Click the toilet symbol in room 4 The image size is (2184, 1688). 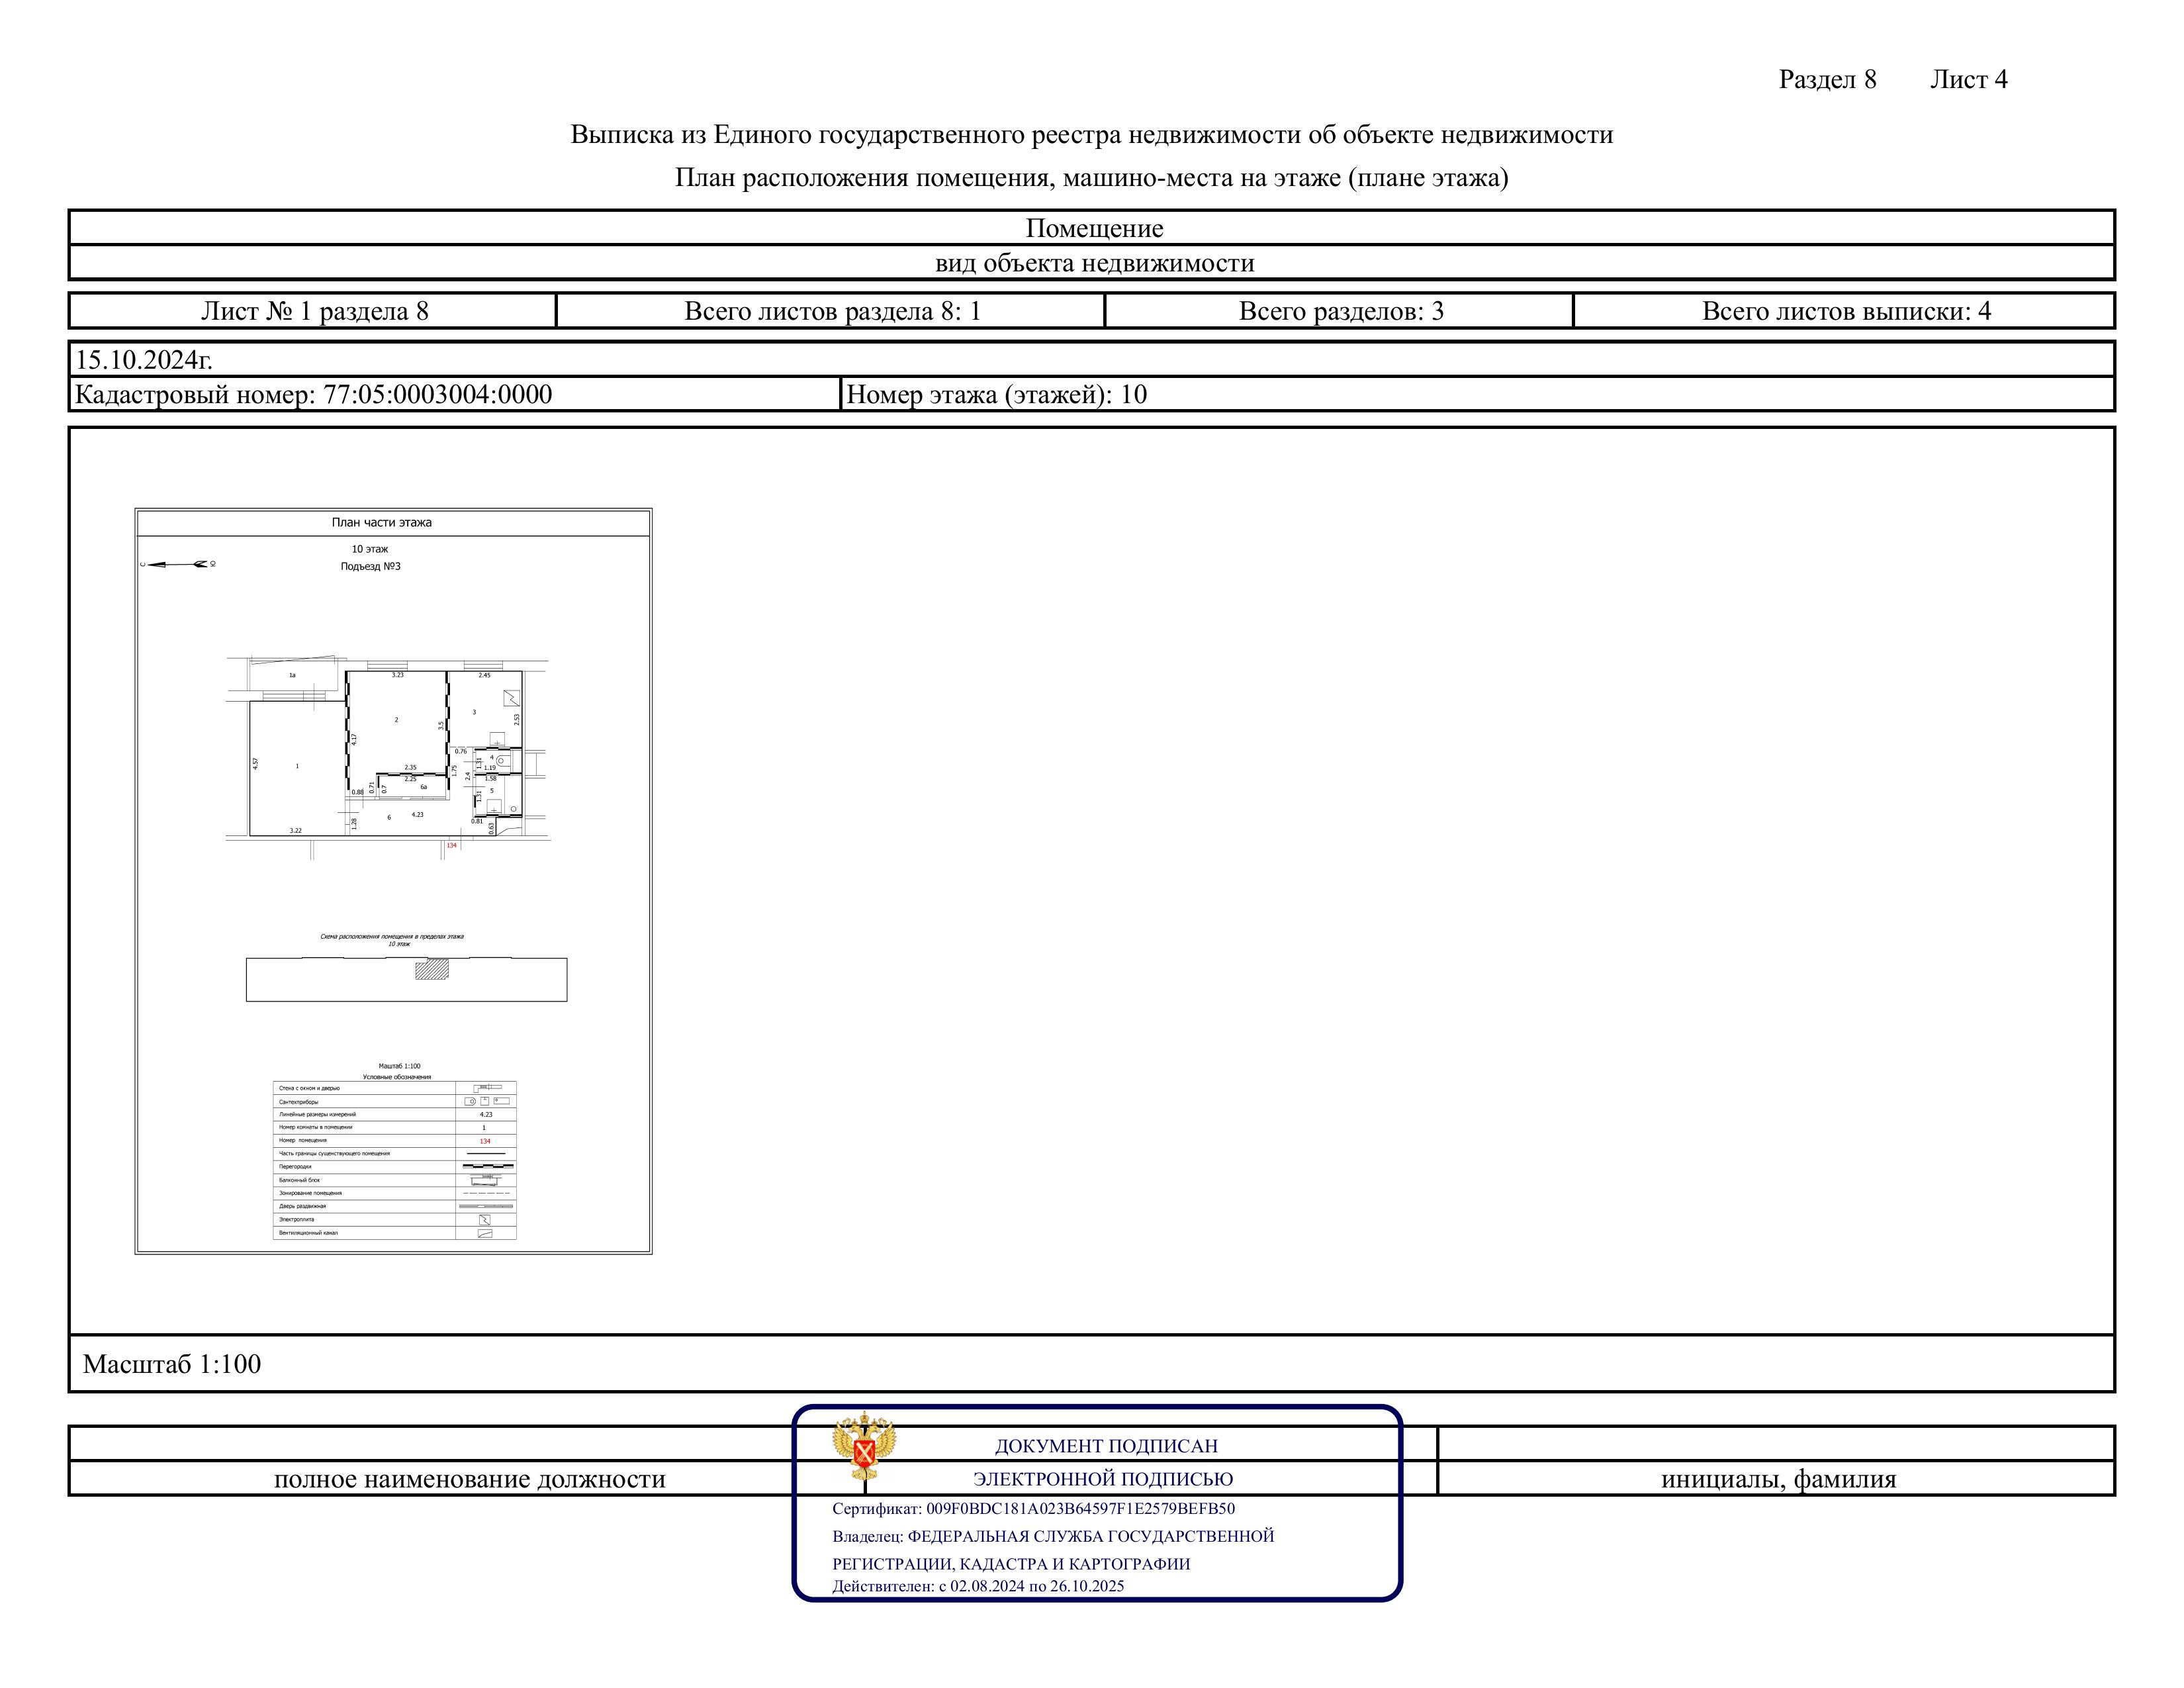point(503,761)
